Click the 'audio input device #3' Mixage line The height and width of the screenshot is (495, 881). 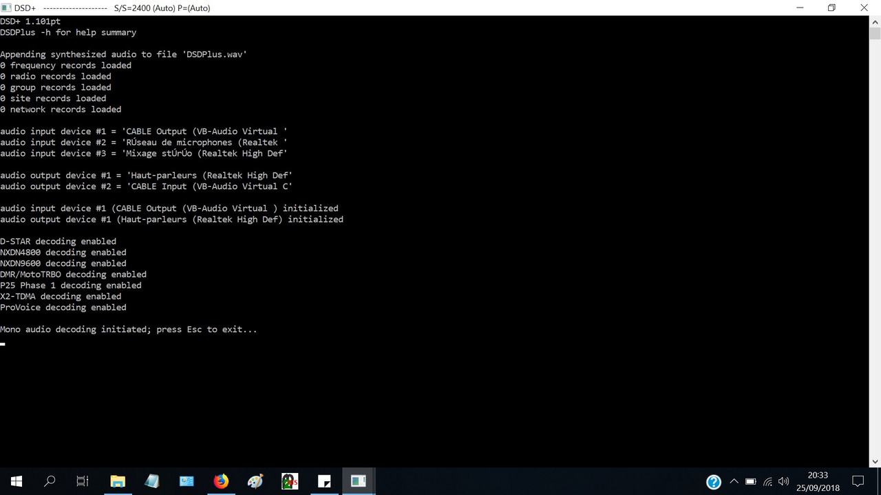pos(144,153)
